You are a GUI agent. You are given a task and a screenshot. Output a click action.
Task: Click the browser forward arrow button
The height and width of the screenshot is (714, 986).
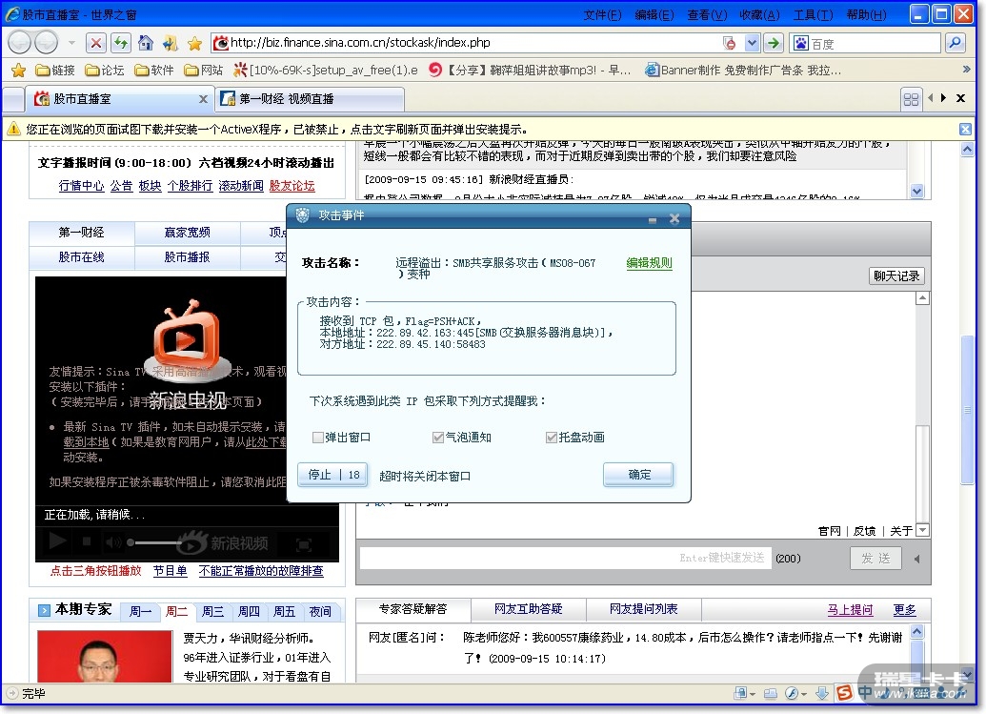pos(46,43)
